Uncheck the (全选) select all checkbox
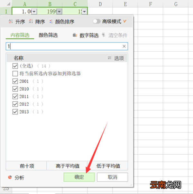This screenshot has width=193, height=194. click(15, 66)
